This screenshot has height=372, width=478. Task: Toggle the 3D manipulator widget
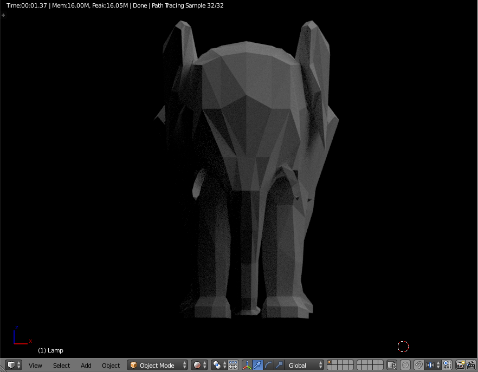point(247,365)
